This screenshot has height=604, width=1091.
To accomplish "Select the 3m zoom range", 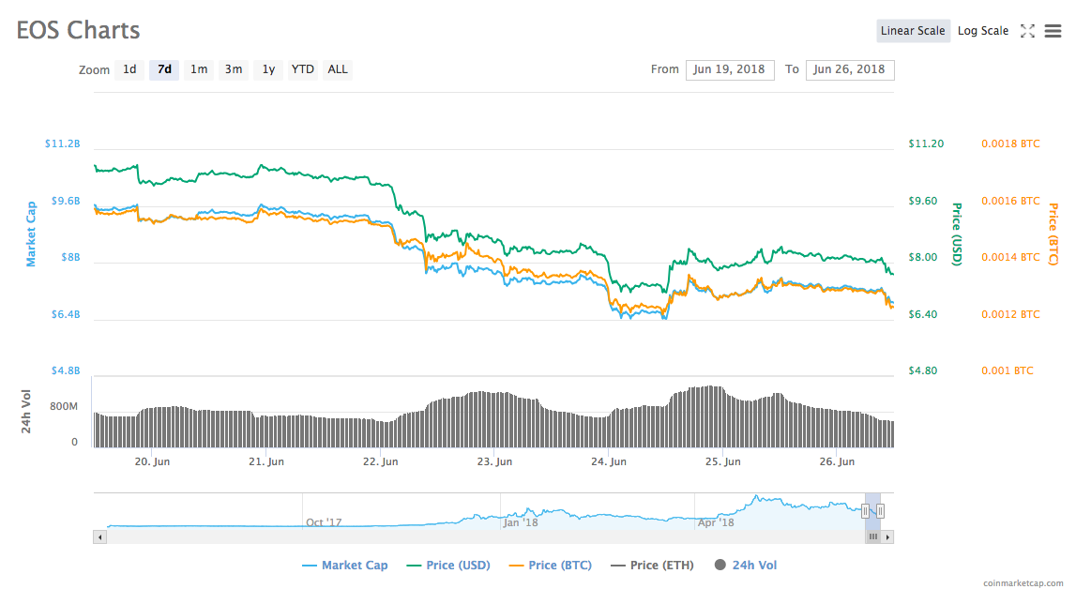I will (234, 68).
